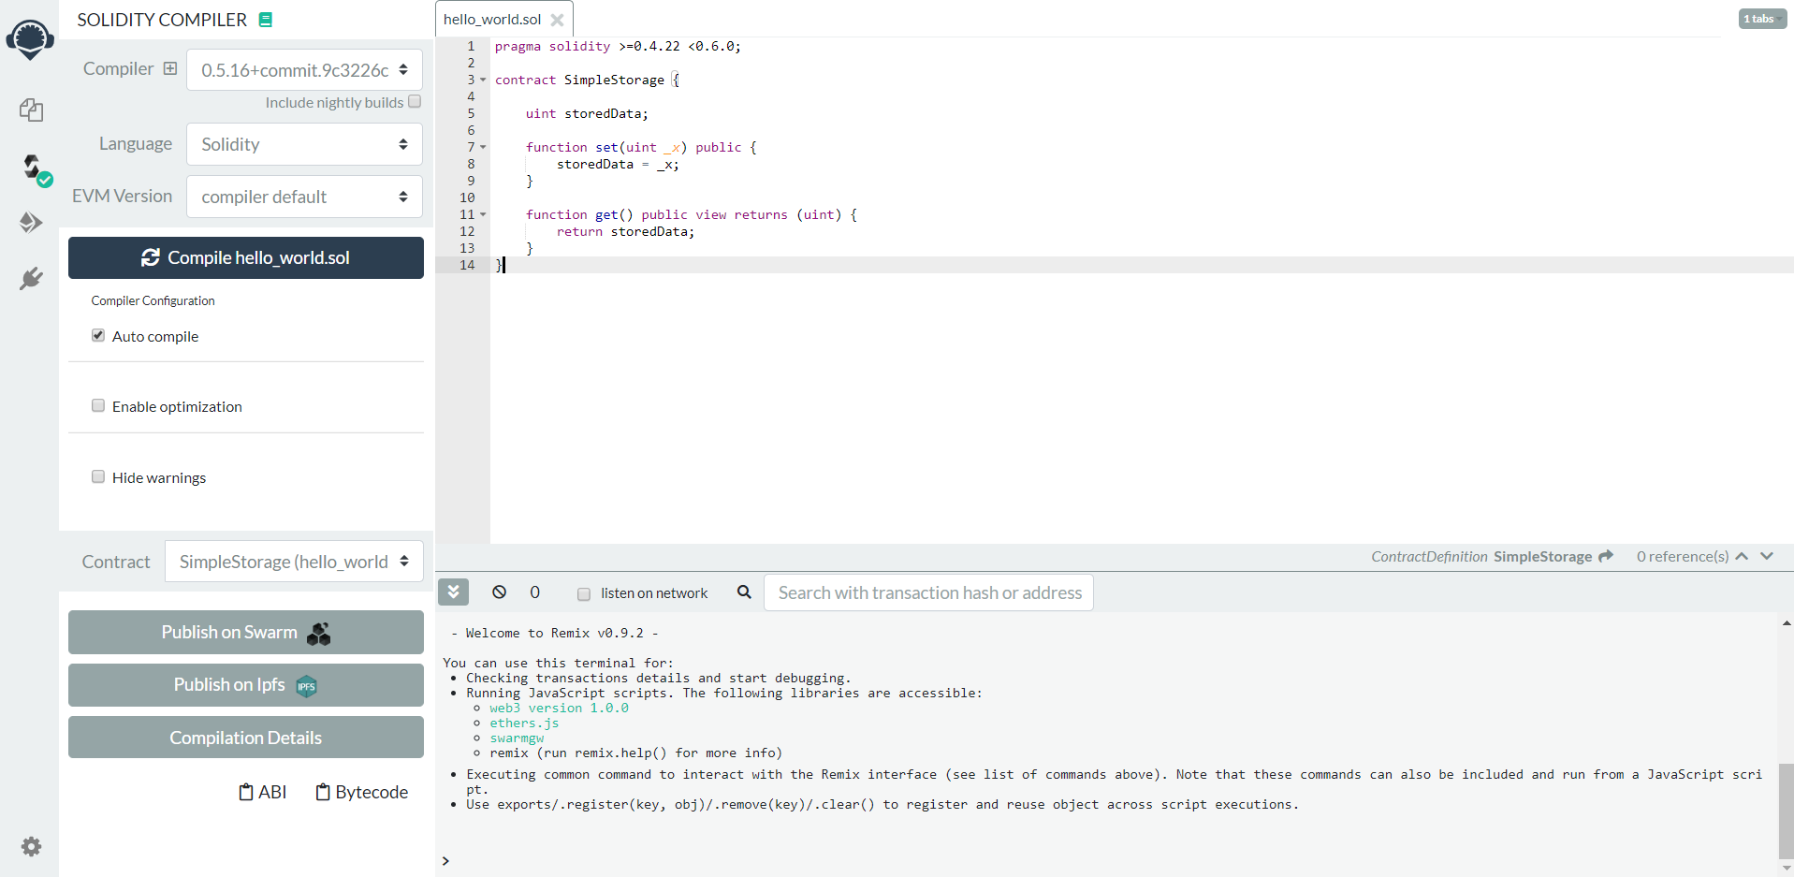The height and width of the screenshot is (877, 1794).
Task: Open the Plugin manager plug icon
Action: 31,278
